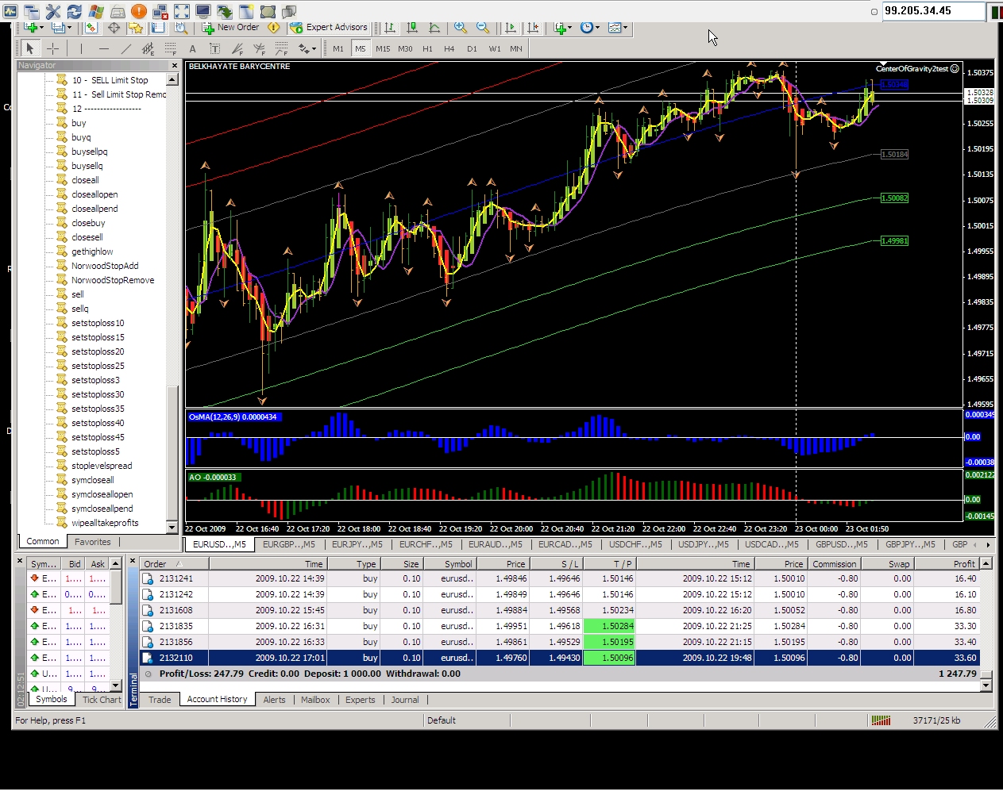
Task: Choose the Text (A) drawing tool
Action: click(x=192, y=49)
